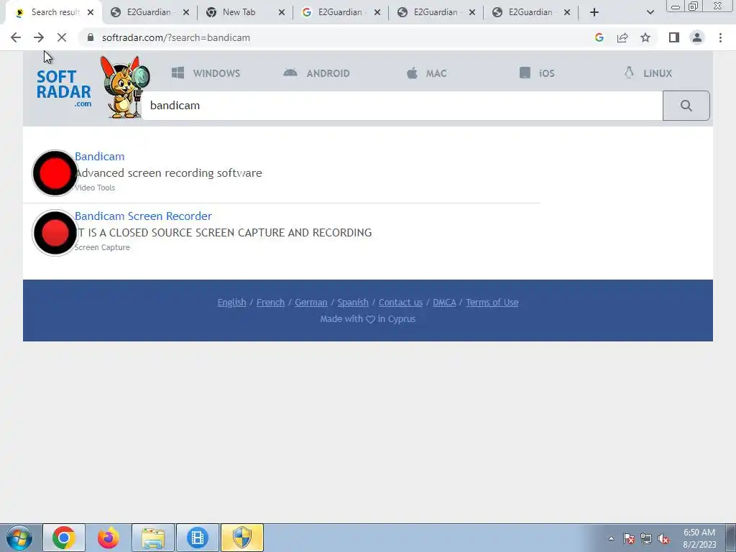Open the DMCA link
This screenshot has height=552, width=736.
pyautogui.click(x=444, y=303)
